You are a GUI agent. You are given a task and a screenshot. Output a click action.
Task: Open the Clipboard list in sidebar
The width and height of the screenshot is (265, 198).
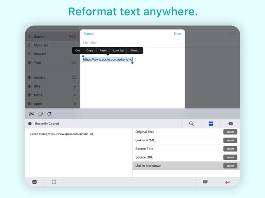(x=52, y=45)
